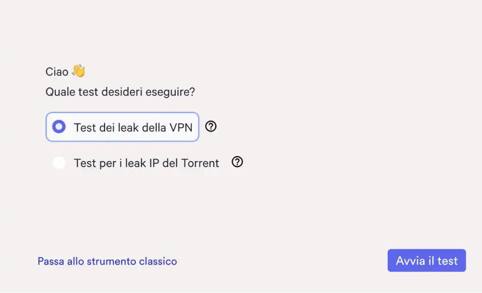
Task: Click the waving hand emoji
Action: point(78,71)
